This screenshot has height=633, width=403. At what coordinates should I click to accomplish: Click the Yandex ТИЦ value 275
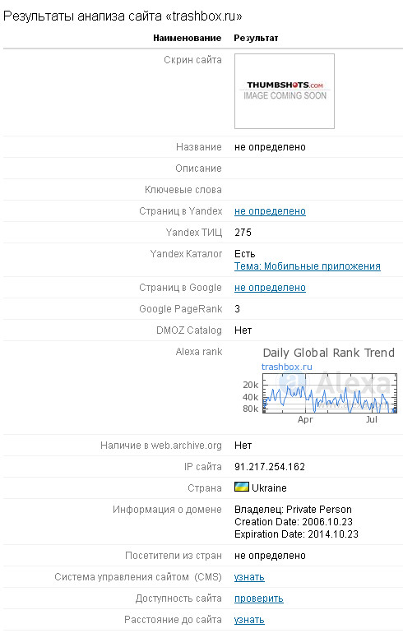pos(243,233)
